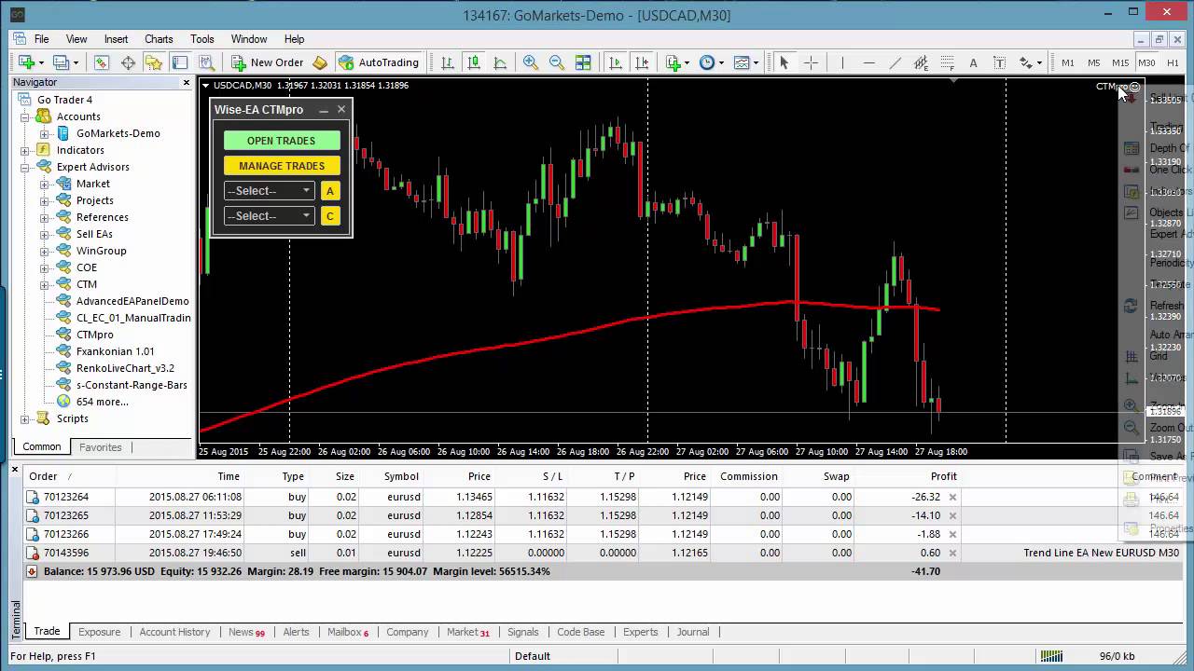The width and height of the screenshot is (1194, 671).
Task: Zoom out of the chart
Action: tap(556, 62)
